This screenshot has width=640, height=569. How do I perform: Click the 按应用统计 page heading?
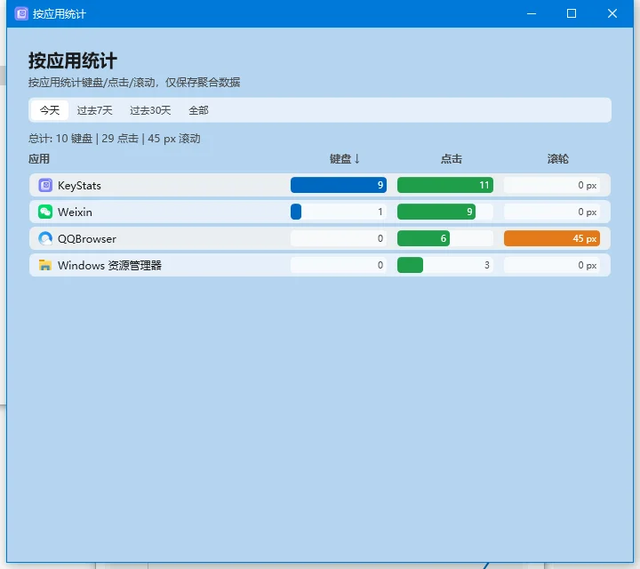[x=73, y=60]
